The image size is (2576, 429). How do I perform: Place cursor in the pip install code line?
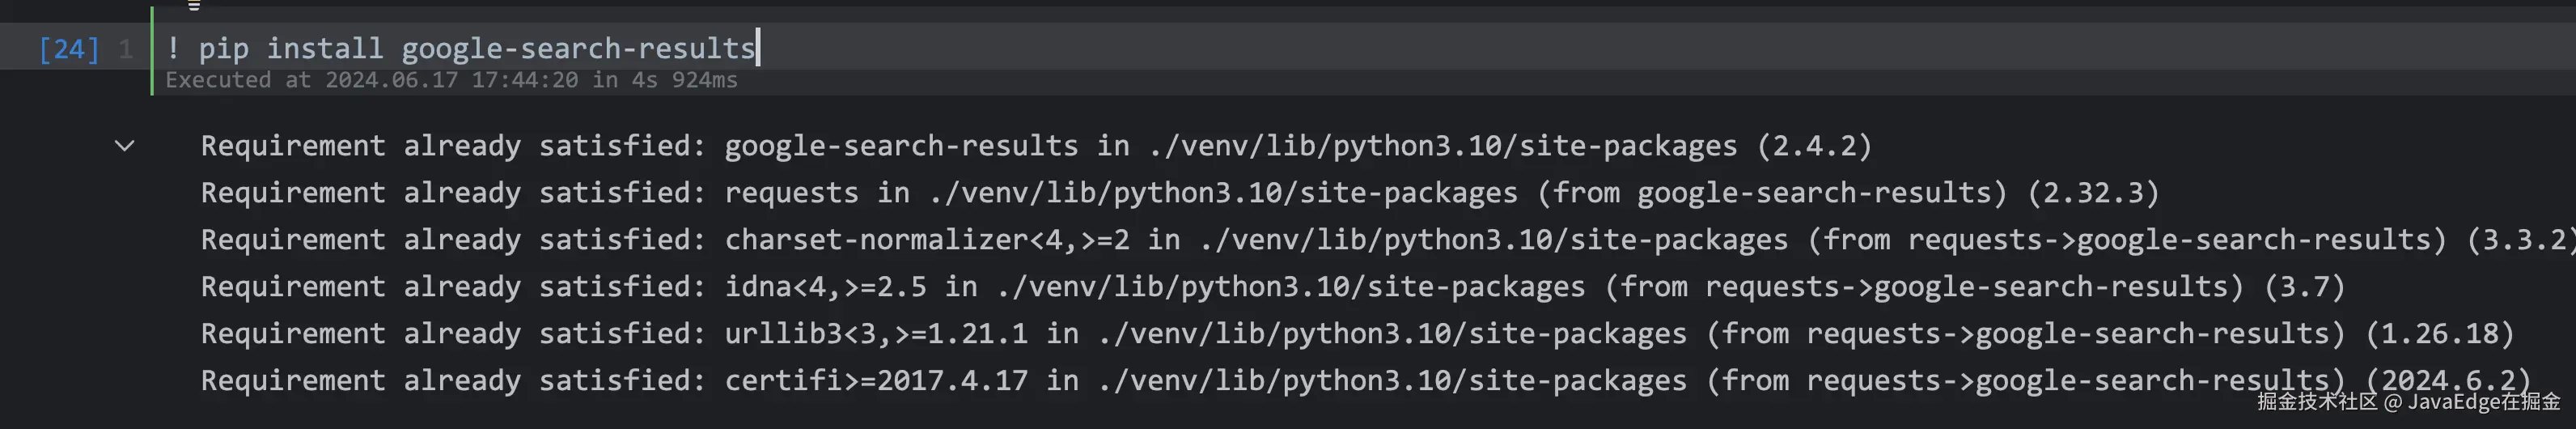460,48
